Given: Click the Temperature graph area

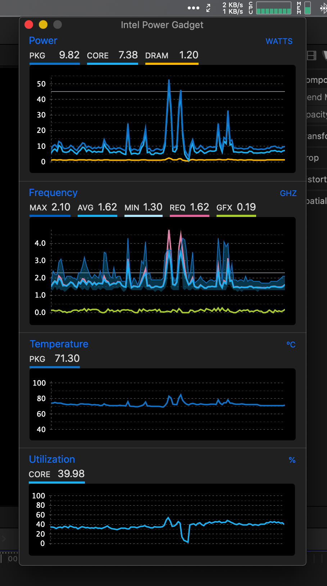Looking at the screenshot, I should click(x=163, y=404).
